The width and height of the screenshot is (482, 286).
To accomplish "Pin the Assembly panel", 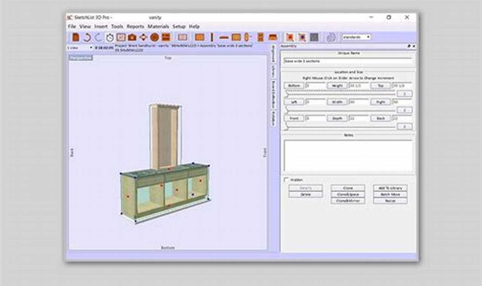I will pyautogui.click(x=408, y=47).
